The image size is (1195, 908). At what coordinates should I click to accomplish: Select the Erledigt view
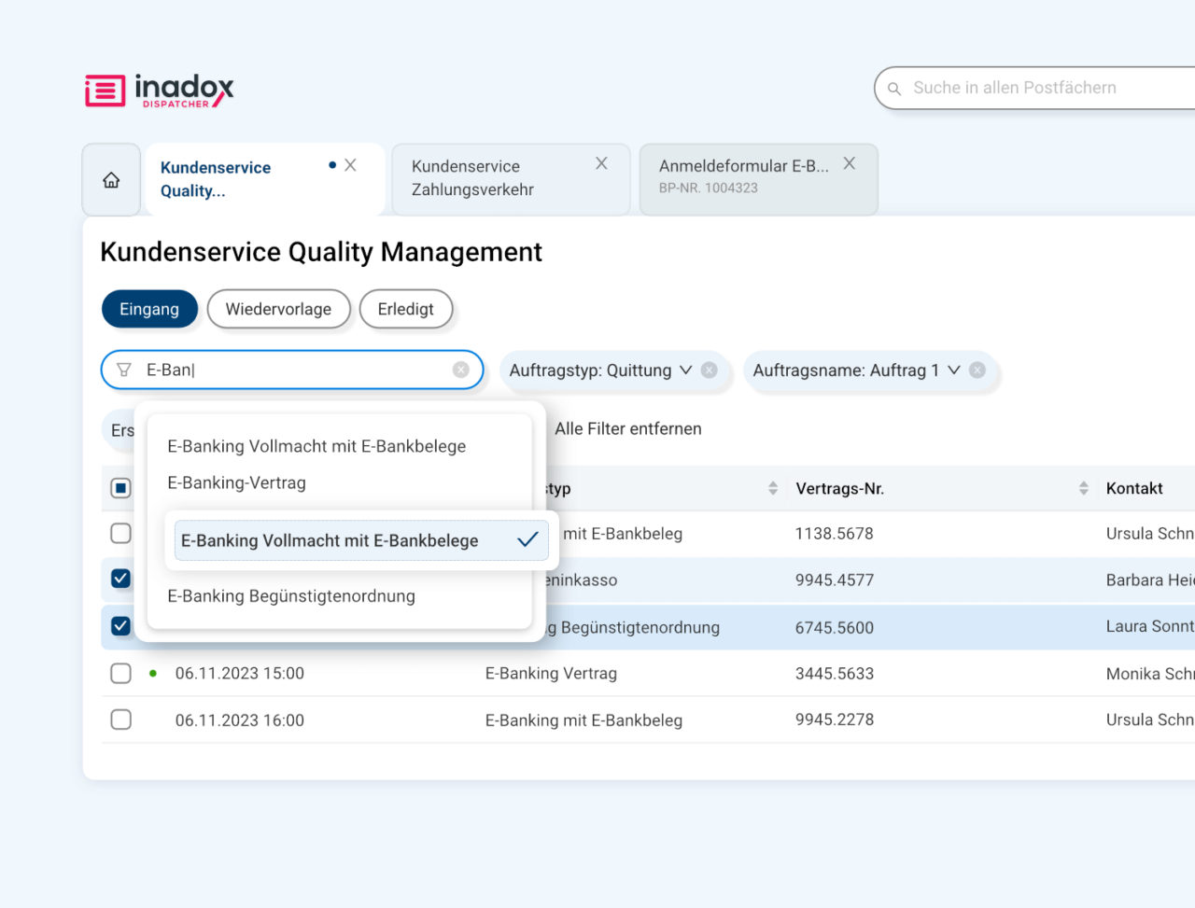coord(406,309)
